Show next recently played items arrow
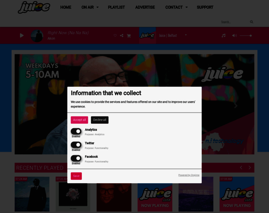This screenshot has height=213, width=269. (250, 168)
